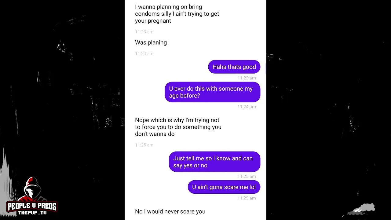Viewport: 391px width, 220px height.
Task: Click the 11:24 am timestamp
Action: 247,107
